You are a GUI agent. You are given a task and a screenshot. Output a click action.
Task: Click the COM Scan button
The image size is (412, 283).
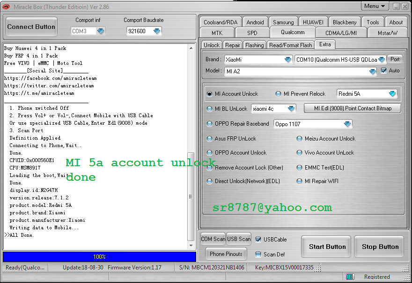[x=213, y=239]
